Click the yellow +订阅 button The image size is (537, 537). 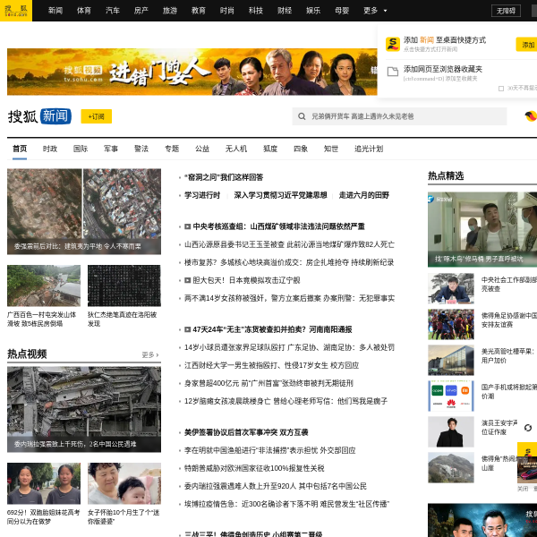coord(97,116)
